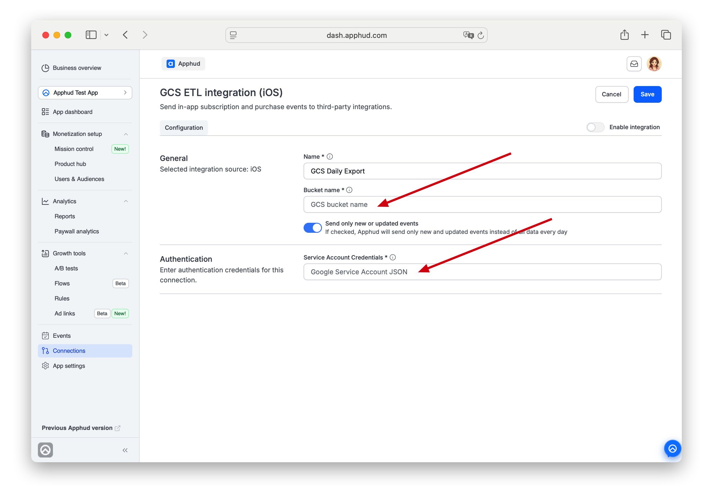Open Safari tab group dropdown arrow
Viewport: 713px width, 504px height.
[106, 35]
